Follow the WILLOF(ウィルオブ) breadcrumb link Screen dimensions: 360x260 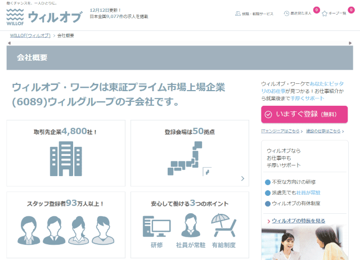(30, 35)
